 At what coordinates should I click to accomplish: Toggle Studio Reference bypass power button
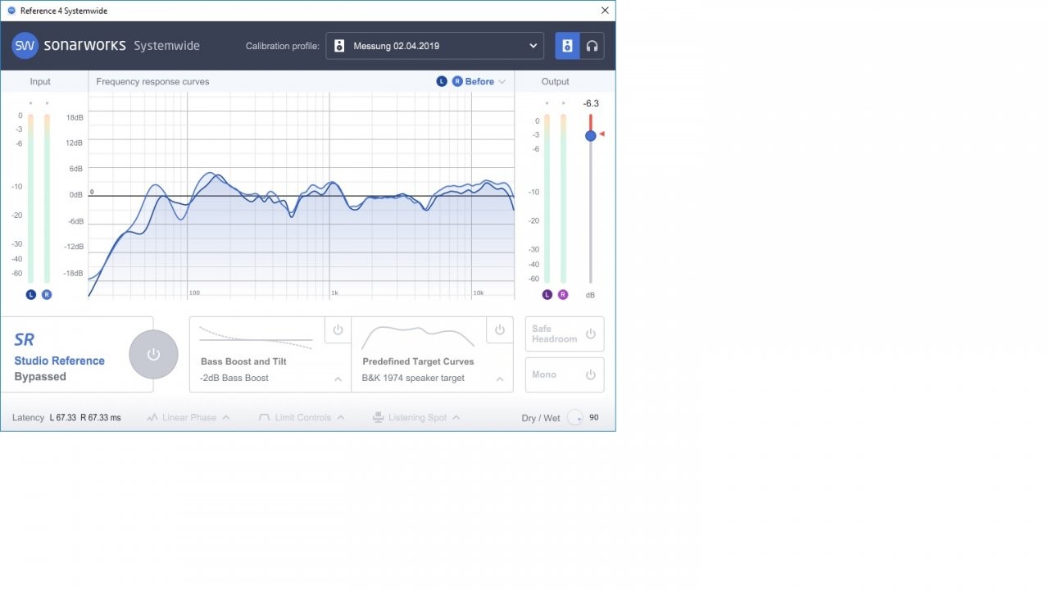pos(153,355)
